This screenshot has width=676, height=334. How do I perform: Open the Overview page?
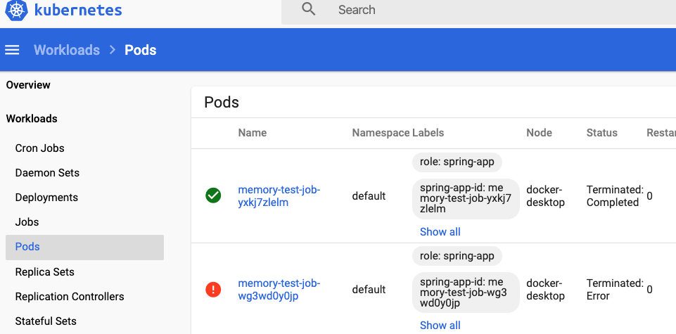(x=28, y=85)
